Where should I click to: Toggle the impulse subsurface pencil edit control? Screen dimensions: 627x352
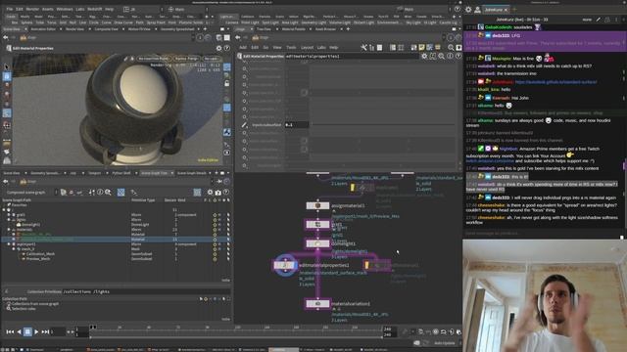coord(244,125)
